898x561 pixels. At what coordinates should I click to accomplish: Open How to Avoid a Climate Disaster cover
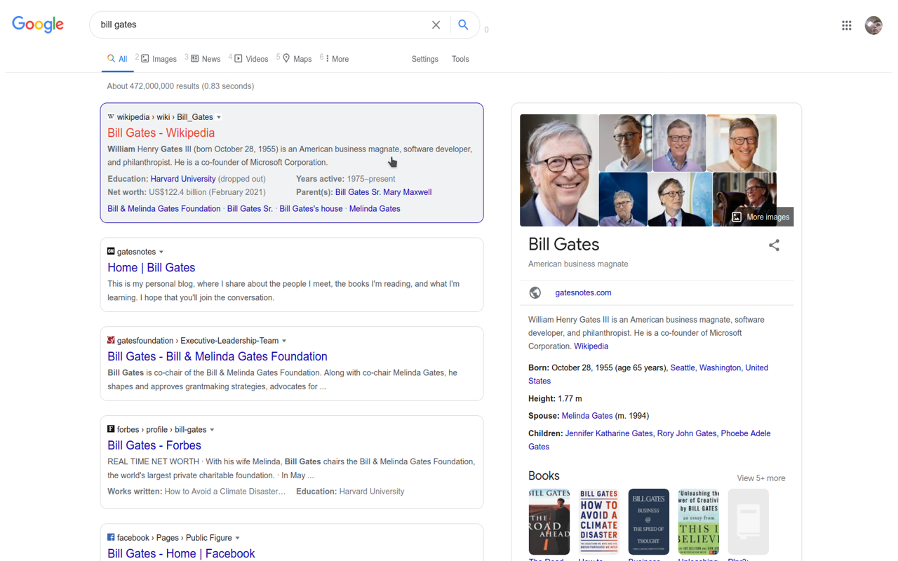tap(599, 522)
